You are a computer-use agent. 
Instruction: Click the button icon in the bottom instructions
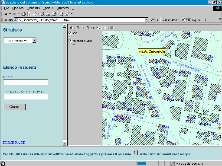(135, 153)
